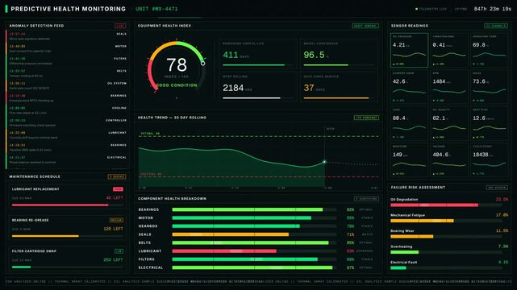Click the 2184 MTBF rolling card
The image size is (517, 290).
tap(258, 87)
